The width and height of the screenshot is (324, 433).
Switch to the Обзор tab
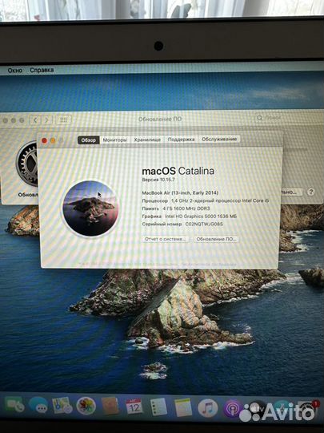click(x=89, y=140)
